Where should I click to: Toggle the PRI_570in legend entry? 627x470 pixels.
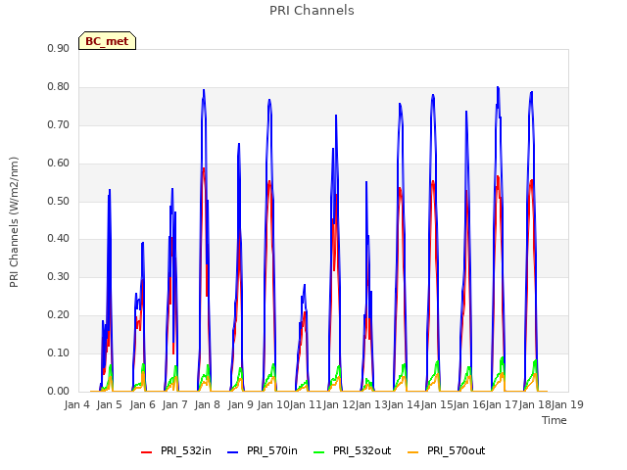click(263, 450)
